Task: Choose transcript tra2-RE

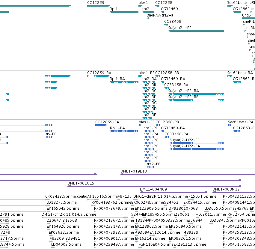Action: [149, 115]
